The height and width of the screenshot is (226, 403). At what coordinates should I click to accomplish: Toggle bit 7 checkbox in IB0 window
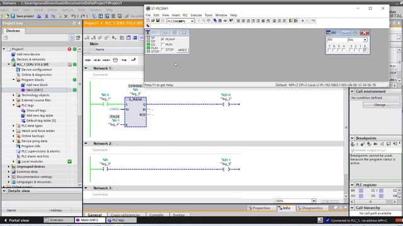click(329, 50)
